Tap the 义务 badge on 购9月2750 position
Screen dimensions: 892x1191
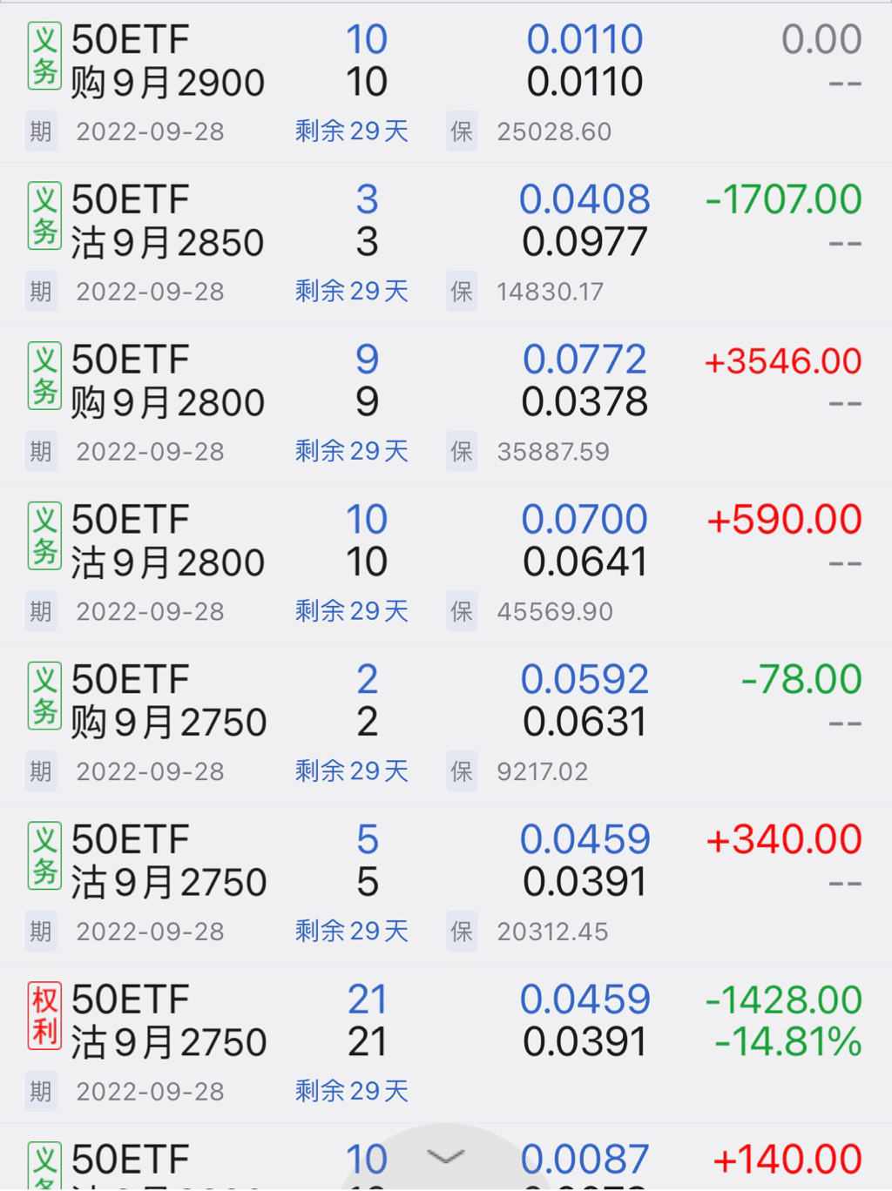[x=44, y=696]
